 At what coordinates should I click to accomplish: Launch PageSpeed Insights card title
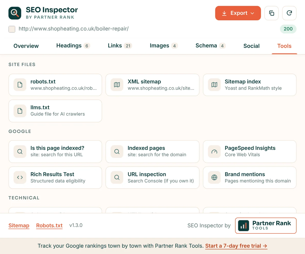[250, 148]
